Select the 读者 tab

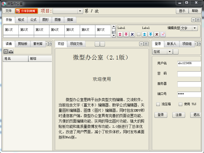[x=9, y=44]
